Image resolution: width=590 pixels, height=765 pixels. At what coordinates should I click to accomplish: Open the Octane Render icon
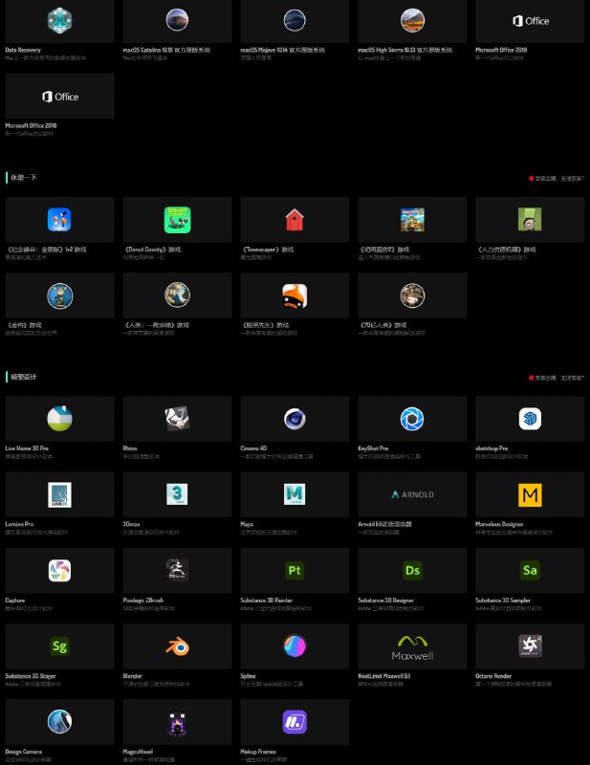(530, 646)
